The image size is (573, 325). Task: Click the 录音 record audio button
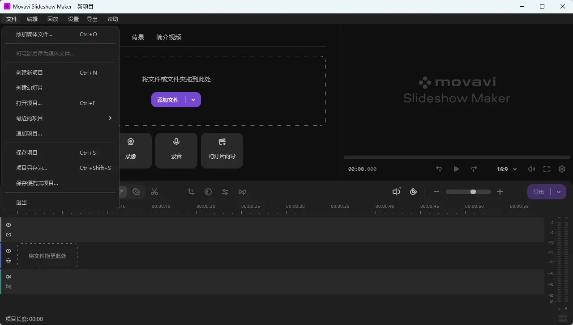point(176,151)
